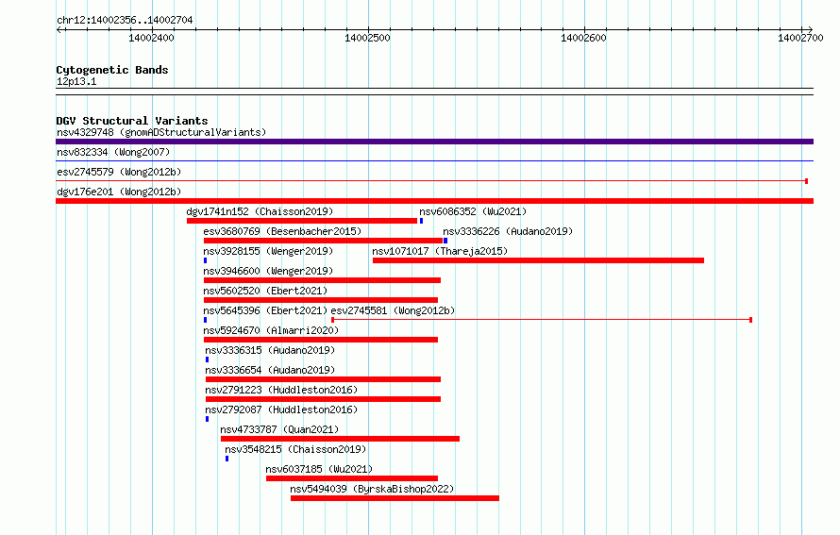Viewport: 840px width, 535px height.
Task: Click thin red line under esv2745581
Action: tap(542, 320)
